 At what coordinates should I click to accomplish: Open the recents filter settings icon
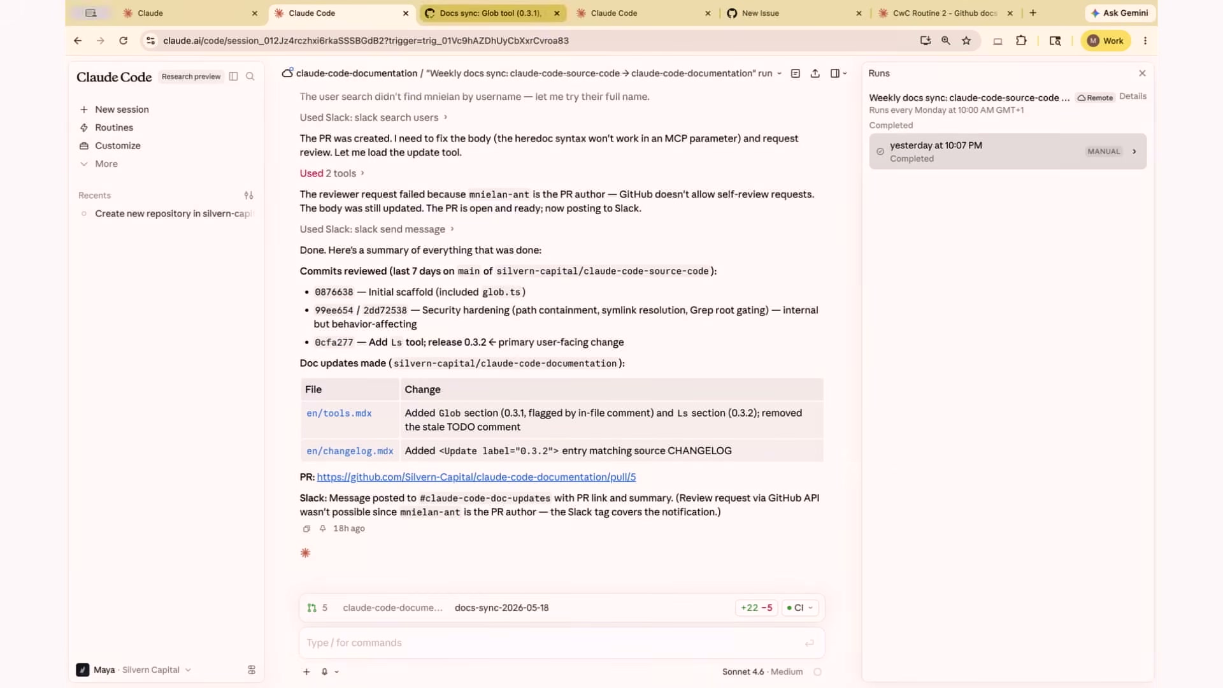(248, 195)
